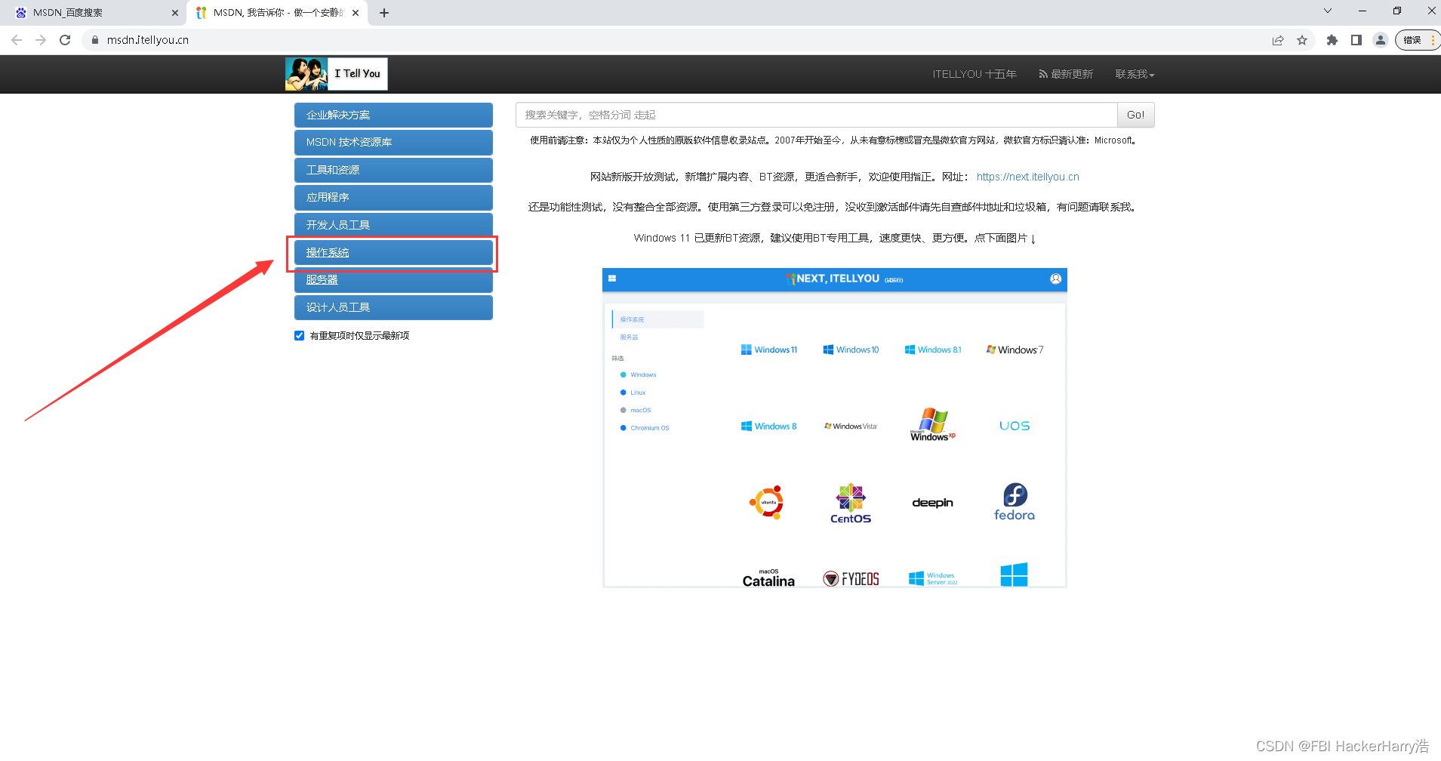
Task: Share this page via the share icon
Action: tap(1278, 40)
